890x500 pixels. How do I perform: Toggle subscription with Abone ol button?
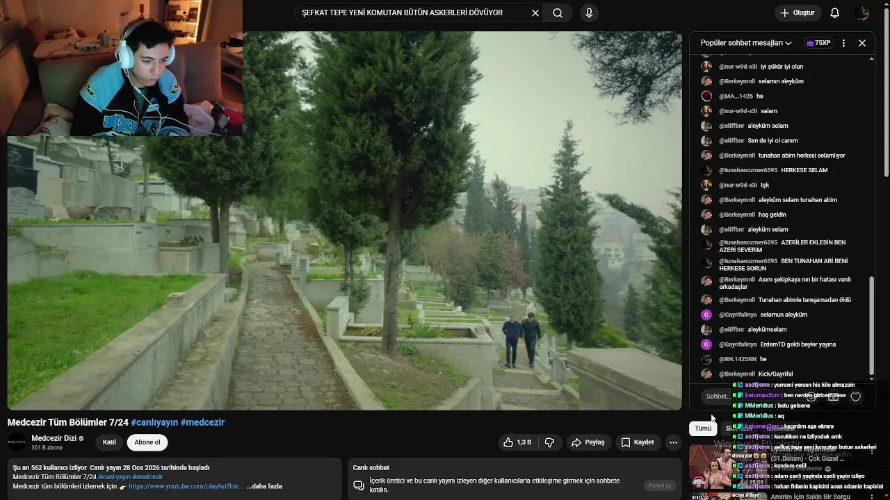click(x=147, y=442)
